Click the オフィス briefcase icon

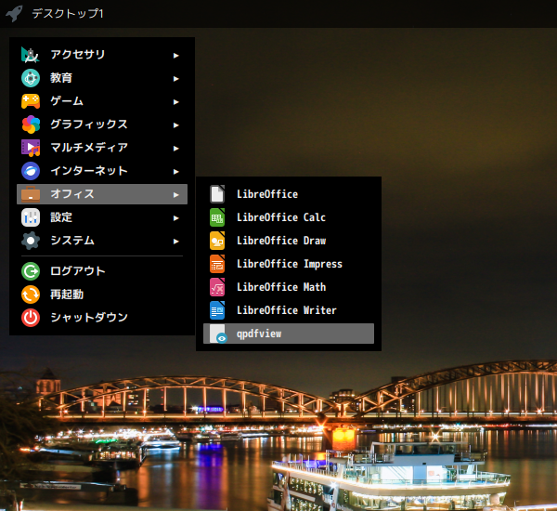click(x=31, y=194)
